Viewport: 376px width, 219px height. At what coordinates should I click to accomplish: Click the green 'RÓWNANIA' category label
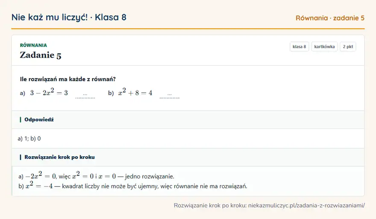pyautogui.click(x=33, y=45)
